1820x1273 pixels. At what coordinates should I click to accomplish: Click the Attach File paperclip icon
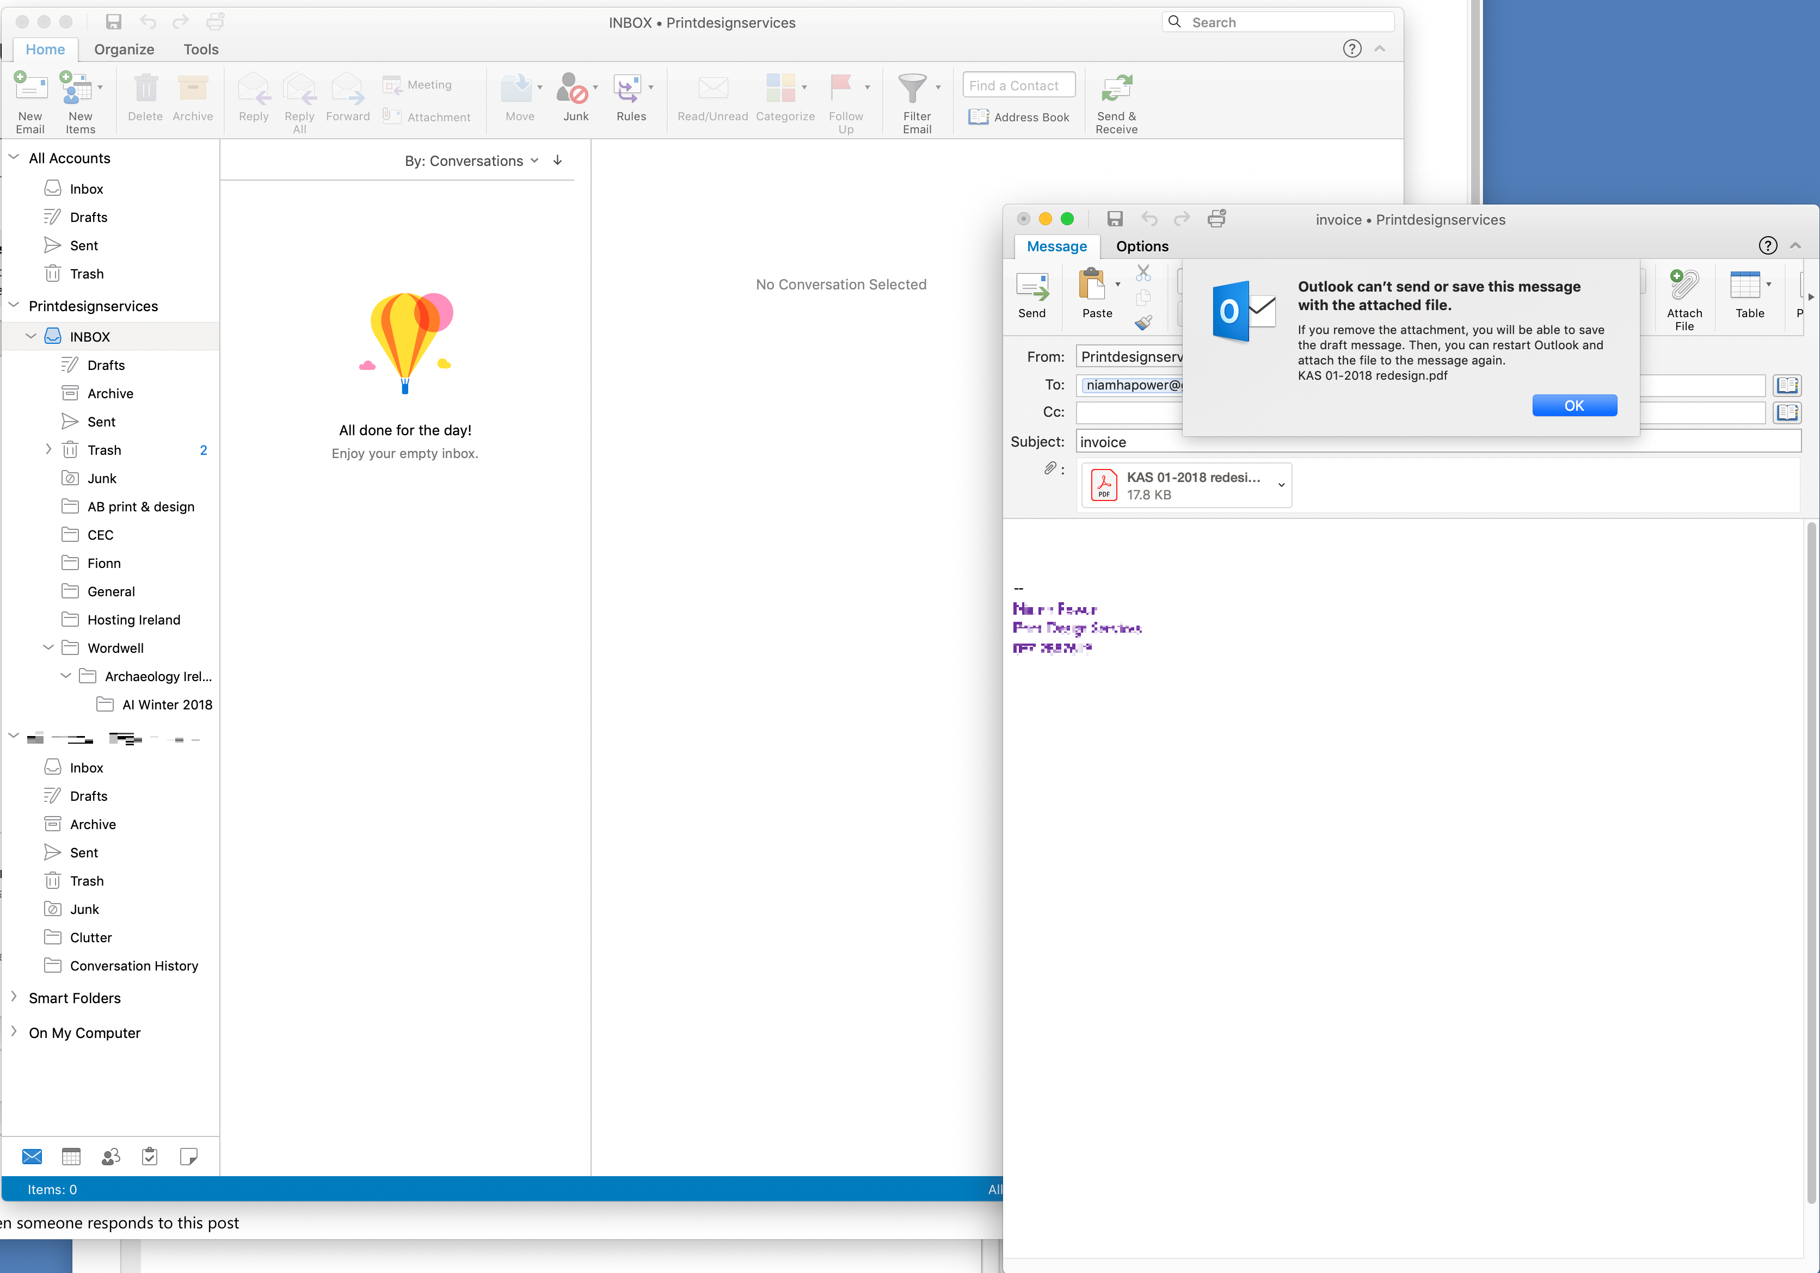pyautogui.click(x=1683, y=285)
